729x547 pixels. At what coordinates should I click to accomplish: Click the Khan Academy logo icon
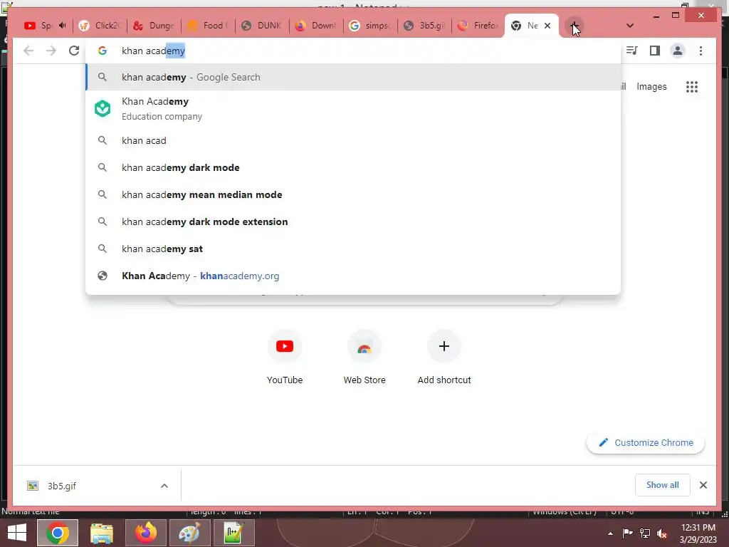(103, 108)
